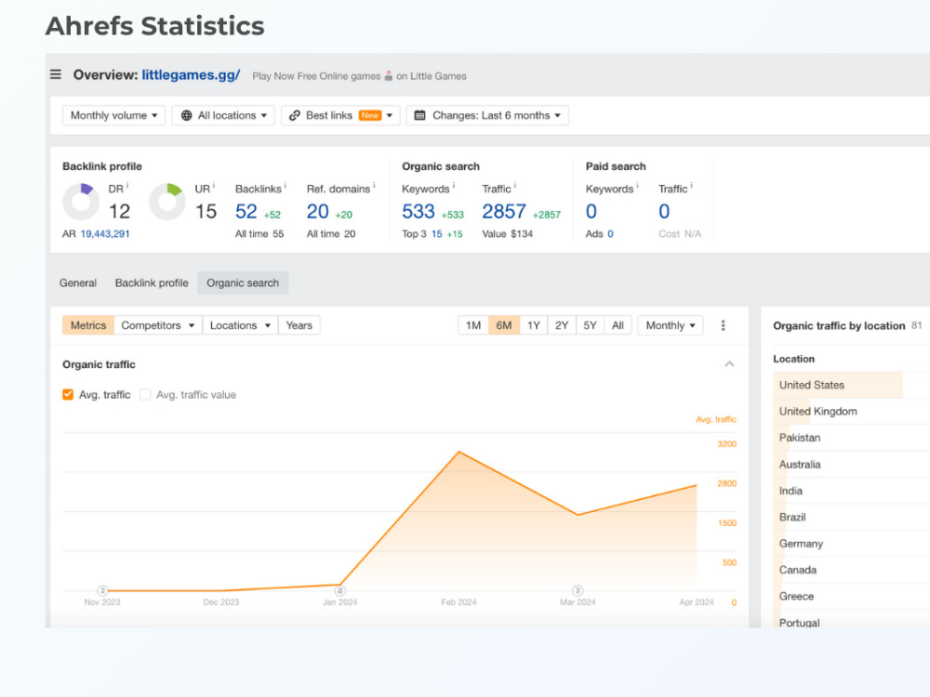Collapse the Organic traffic section chevron
This screenshot has height=697, width=930.
[729, 364]
